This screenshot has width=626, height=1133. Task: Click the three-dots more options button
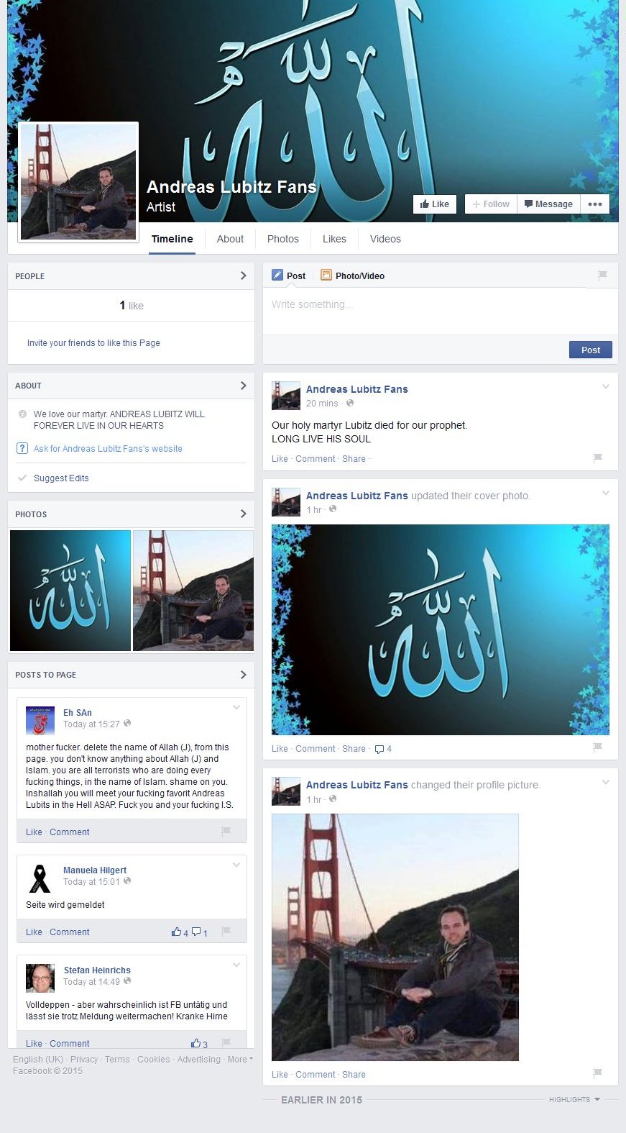point(594,204)
